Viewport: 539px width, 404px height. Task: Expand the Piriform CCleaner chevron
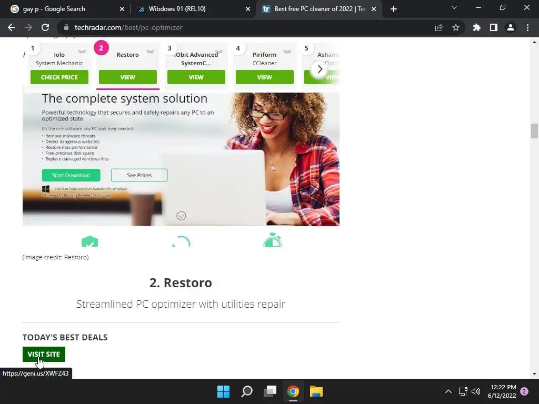[x=287, y=52]
